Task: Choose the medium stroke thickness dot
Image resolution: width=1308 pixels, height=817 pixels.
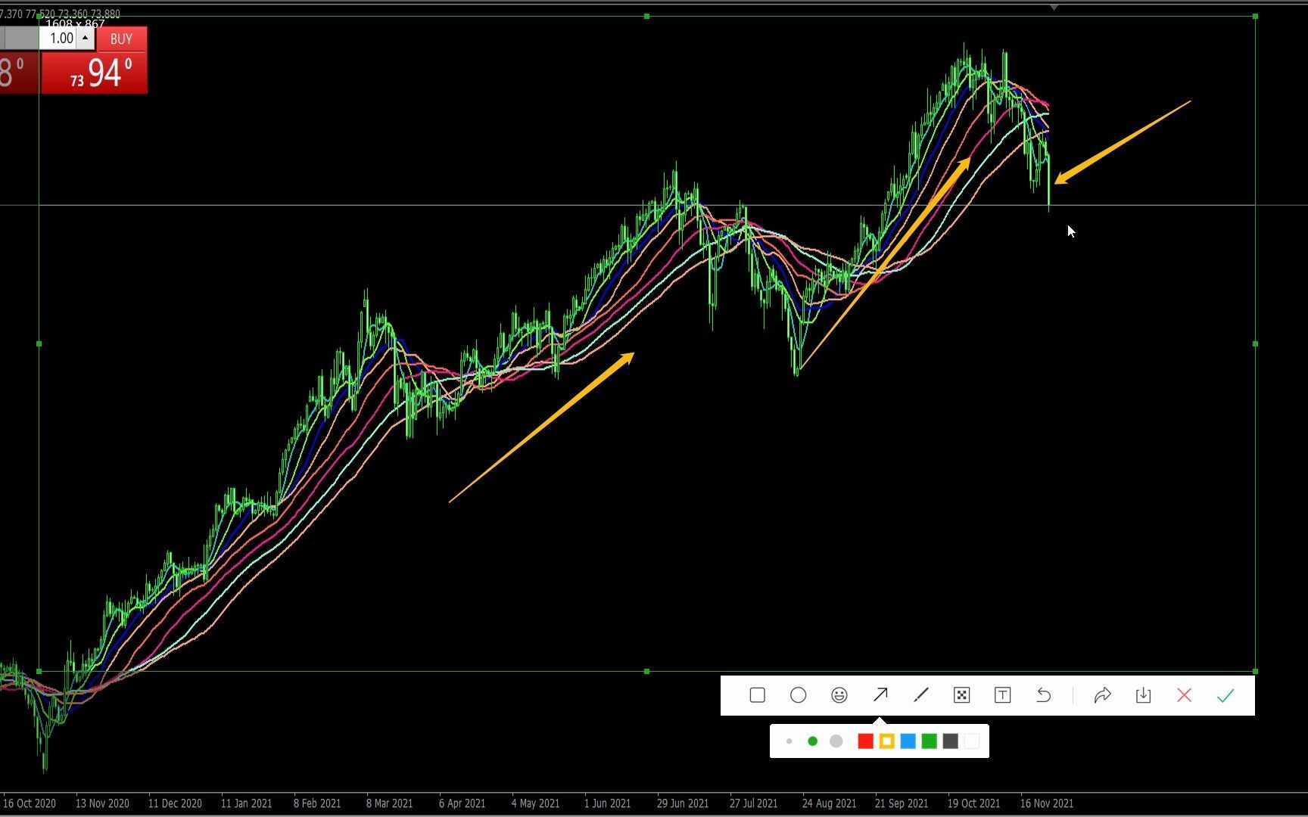Action: (812, 741)
